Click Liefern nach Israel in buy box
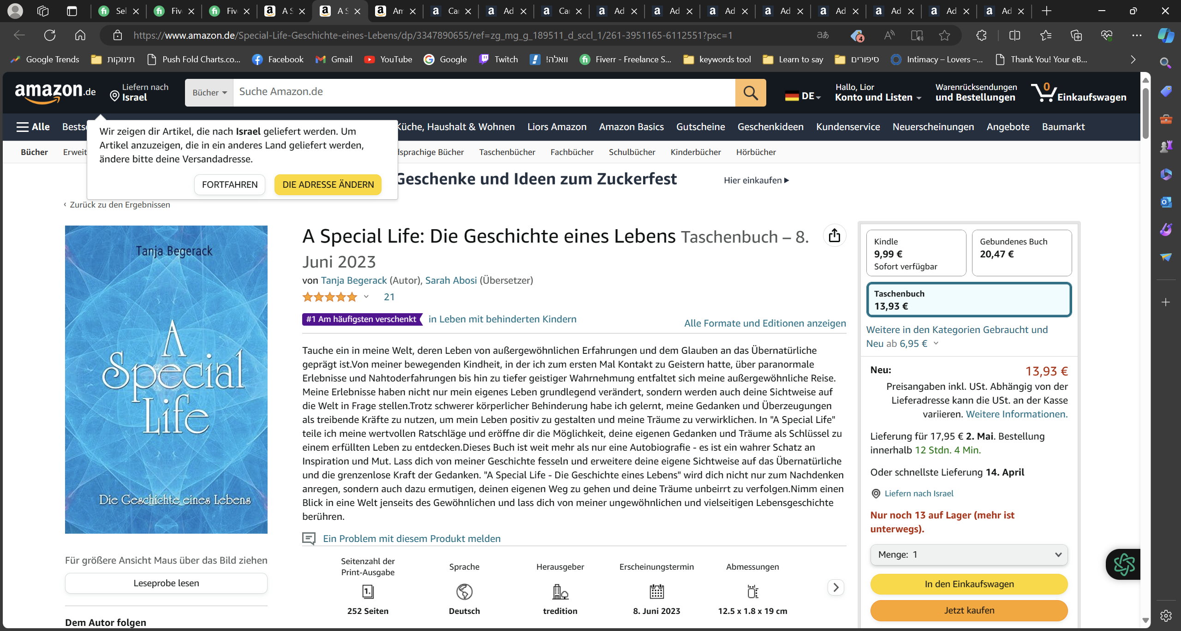The width and height of the screenshot is (1181, 631). (x=919, y=494)
